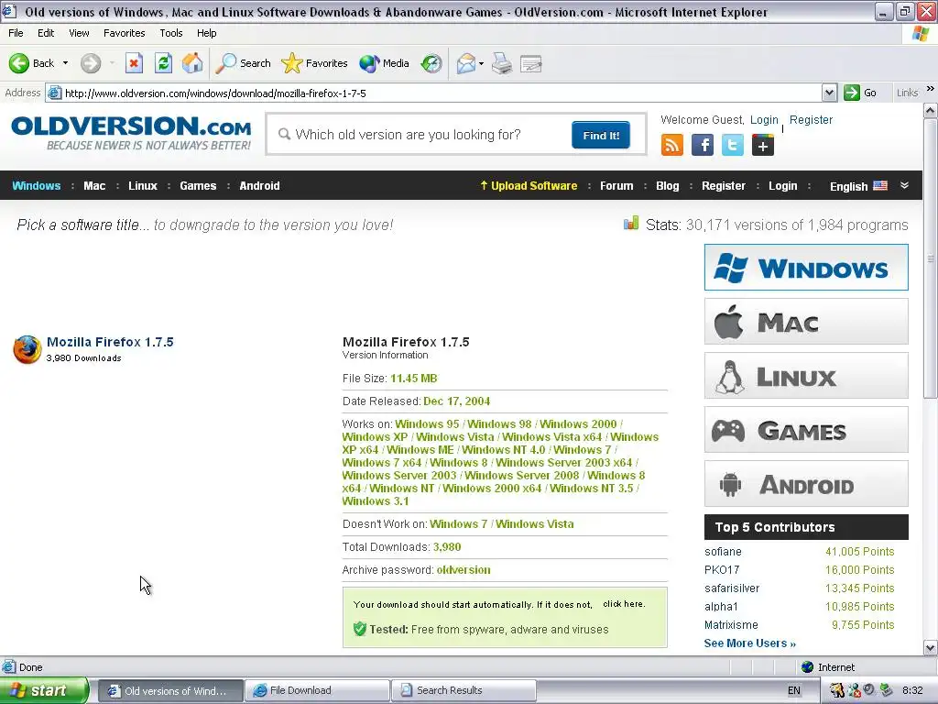Click the See More Users link

click(749, 643)
